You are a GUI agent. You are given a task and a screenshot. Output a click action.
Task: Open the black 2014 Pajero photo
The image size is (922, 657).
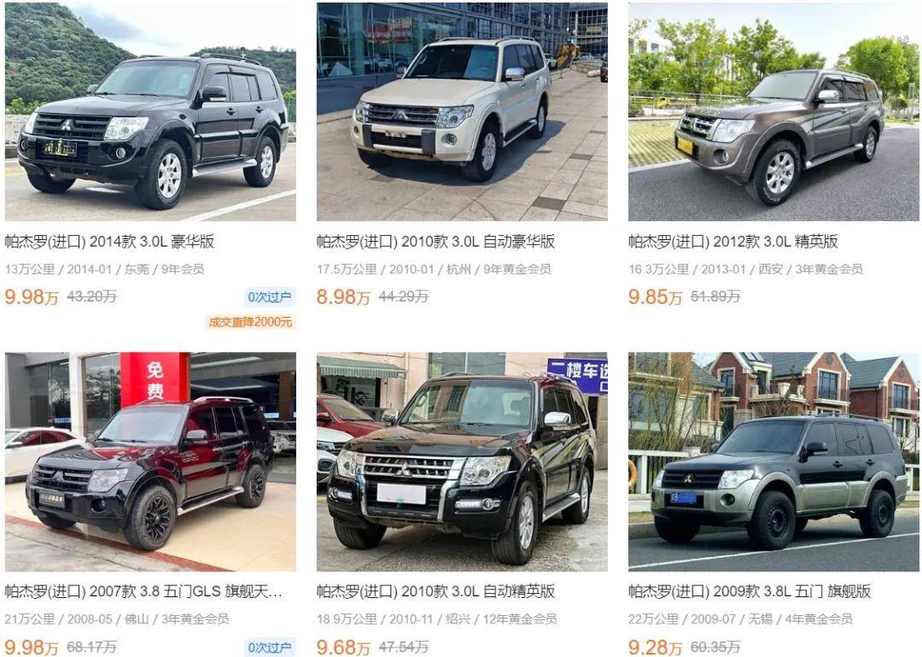(150, 112)
